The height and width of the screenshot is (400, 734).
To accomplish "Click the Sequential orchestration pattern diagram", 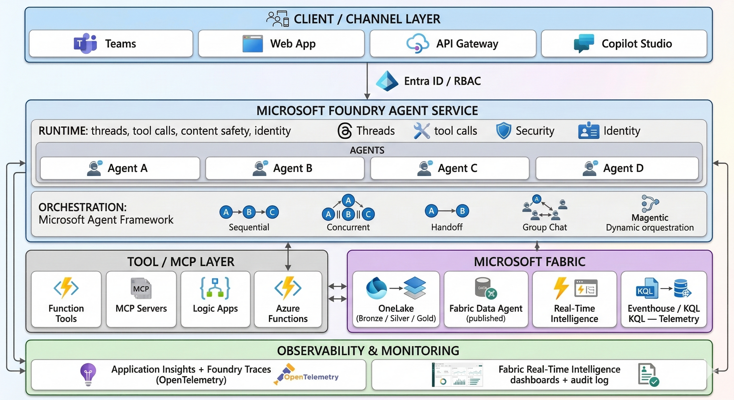I will [249, 212].
